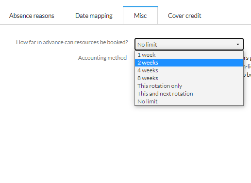
Task: Switch to the Absence reasons tab
Action: 32,16
